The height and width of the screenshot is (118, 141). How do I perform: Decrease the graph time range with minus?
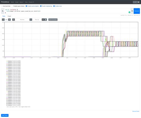3,20
